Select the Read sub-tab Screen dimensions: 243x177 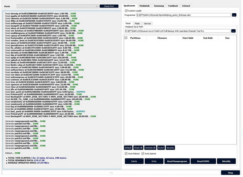point(128,23)
